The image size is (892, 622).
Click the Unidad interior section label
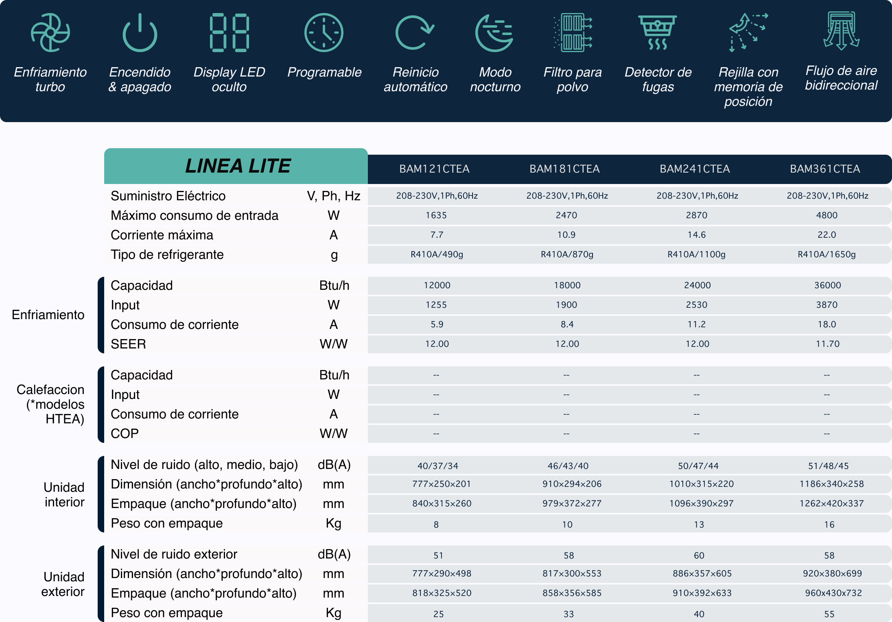click(x=64, y=494)
